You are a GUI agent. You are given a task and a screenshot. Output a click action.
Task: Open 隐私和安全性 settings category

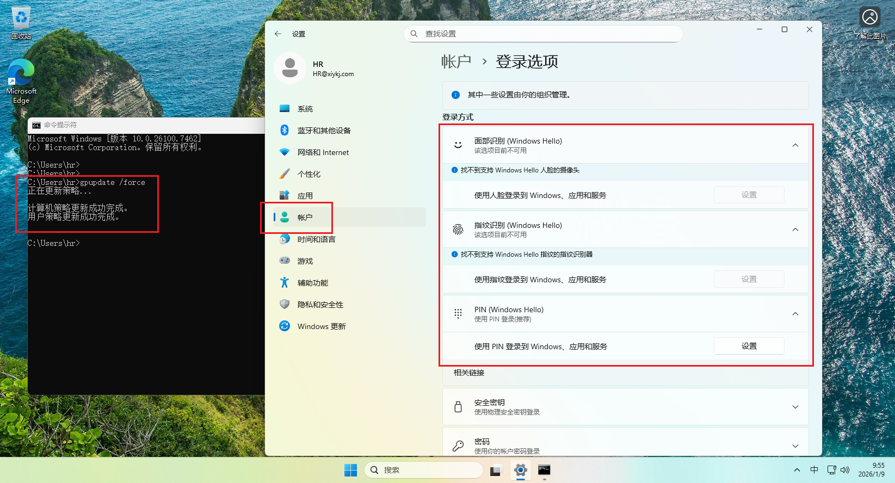(x=349, y=305)
